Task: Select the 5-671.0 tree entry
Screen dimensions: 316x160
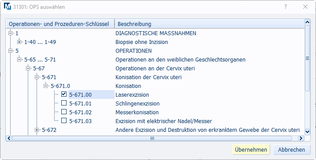Action: tap(60, 86)
